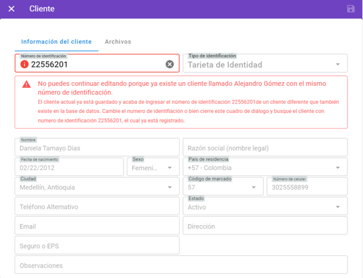Expand the Estado dropdown

(337, 207)
